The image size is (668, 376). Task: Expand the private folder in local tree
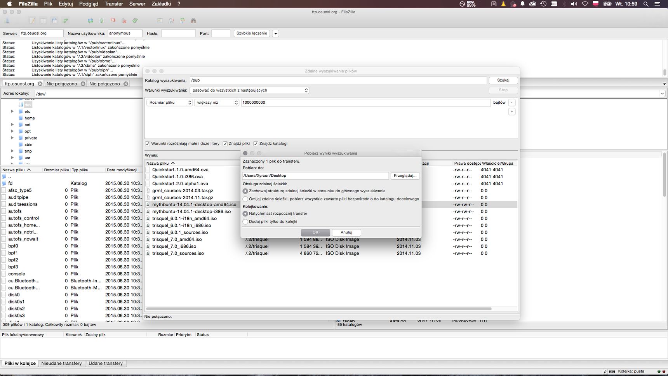[12, 138]
